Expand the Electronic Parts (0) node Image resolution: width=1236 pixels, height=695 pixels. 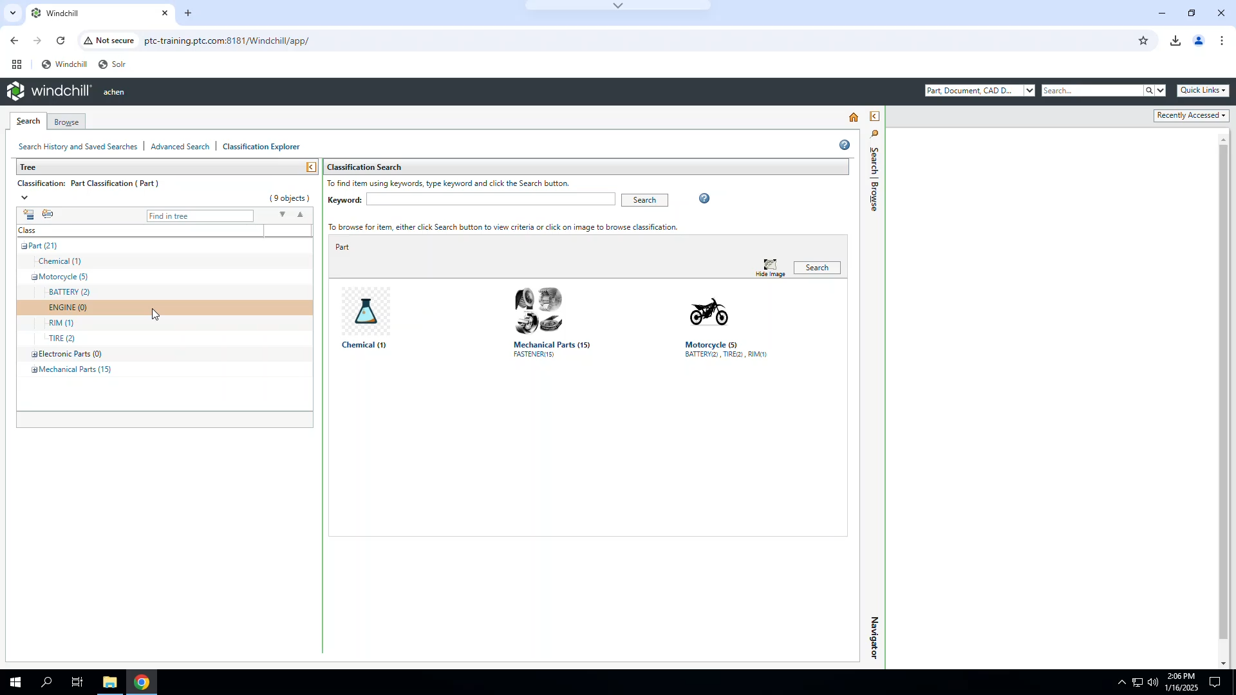pyautogui.click(x=34, y=355)
